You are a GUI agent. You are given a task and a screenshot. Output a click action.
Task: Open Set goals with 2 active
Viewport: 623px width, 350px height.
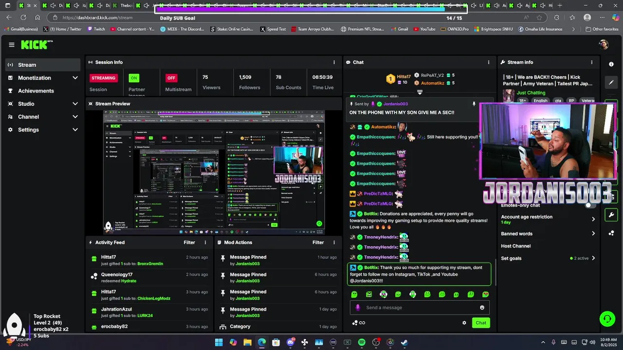pyautogui.click(x=548, y=258)
